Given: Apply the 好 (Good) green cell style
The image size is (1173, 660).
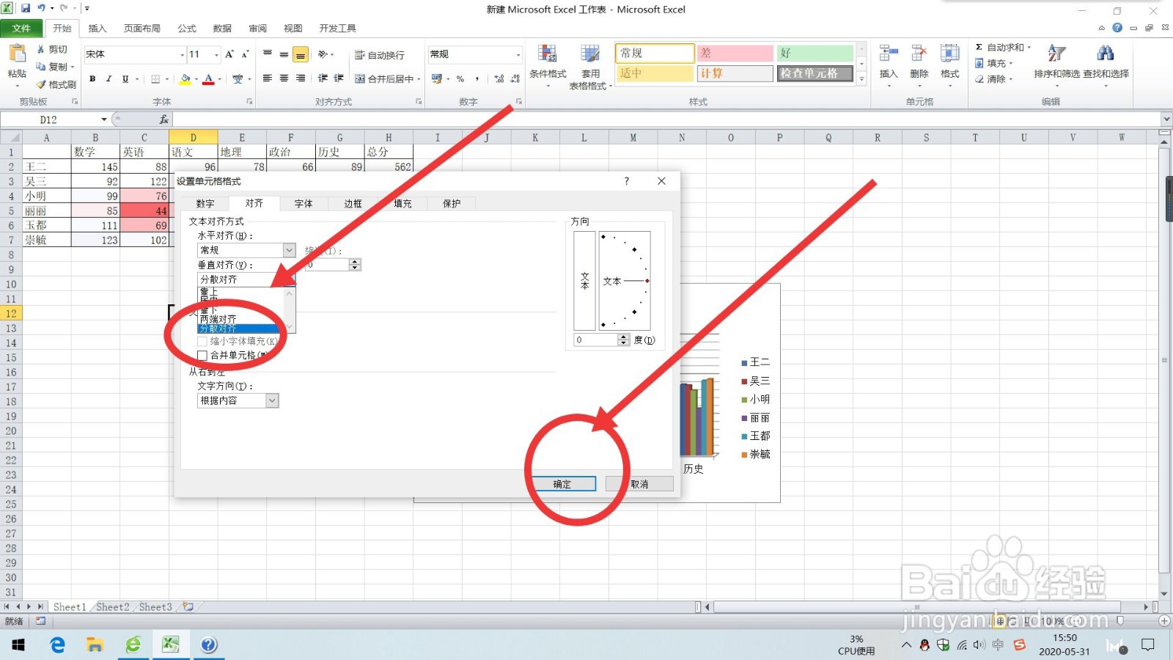Looking at the screenshot, I should point(815,53).
